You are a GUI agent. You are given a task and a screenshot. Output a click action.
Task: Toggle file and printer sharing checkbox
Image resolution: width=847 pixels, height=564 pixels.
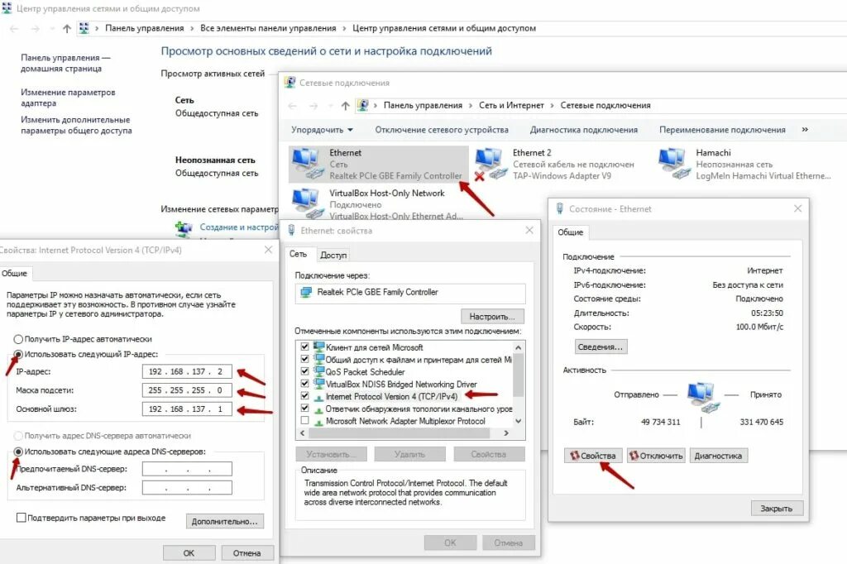[x=304, y=359]
